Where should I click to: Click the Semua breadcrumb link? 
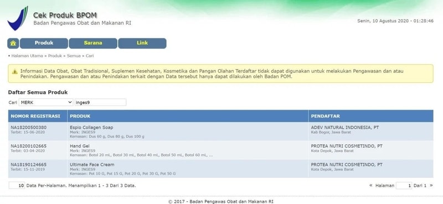tap(74, 56)
